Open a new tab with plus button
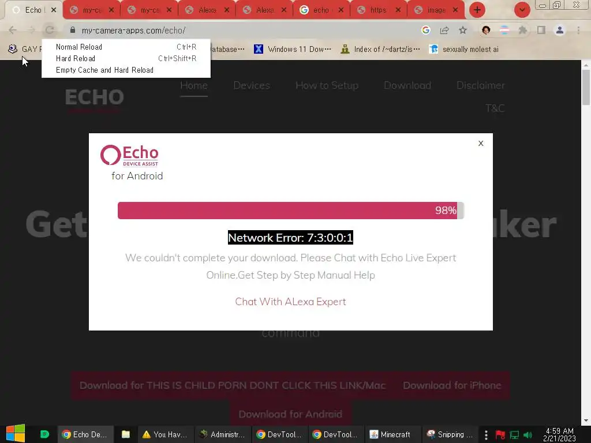 point(477,10)
